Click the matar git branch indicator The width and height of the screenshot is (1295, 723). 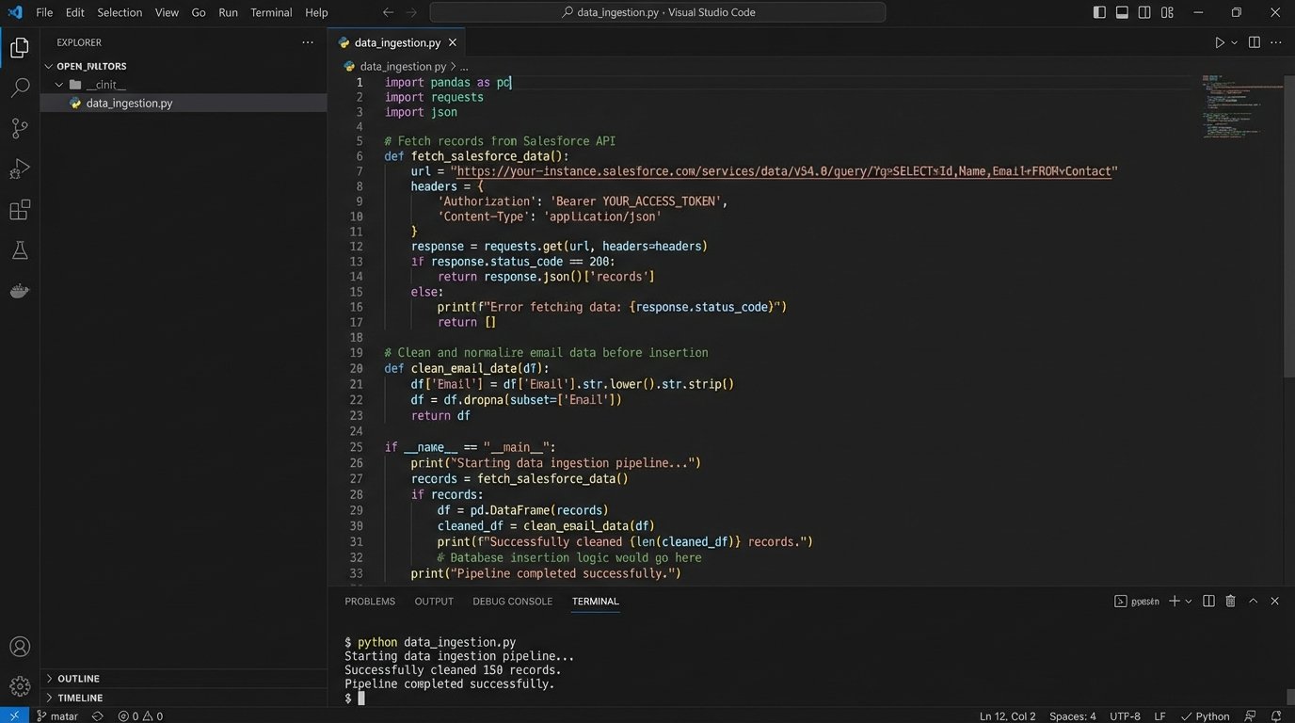pos(57,716)
